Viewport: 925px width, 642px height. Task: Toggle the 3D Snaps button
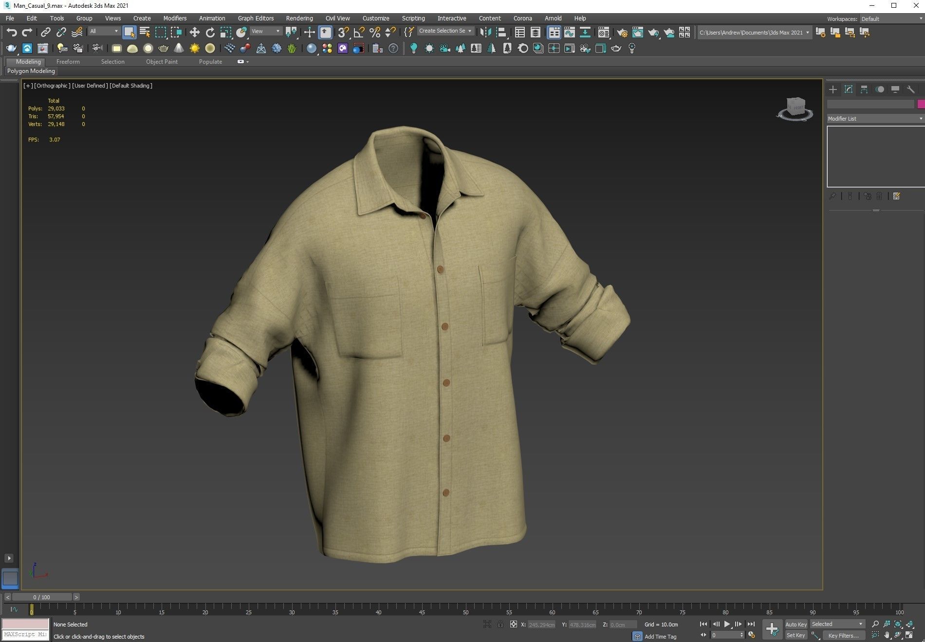(343, 33)
